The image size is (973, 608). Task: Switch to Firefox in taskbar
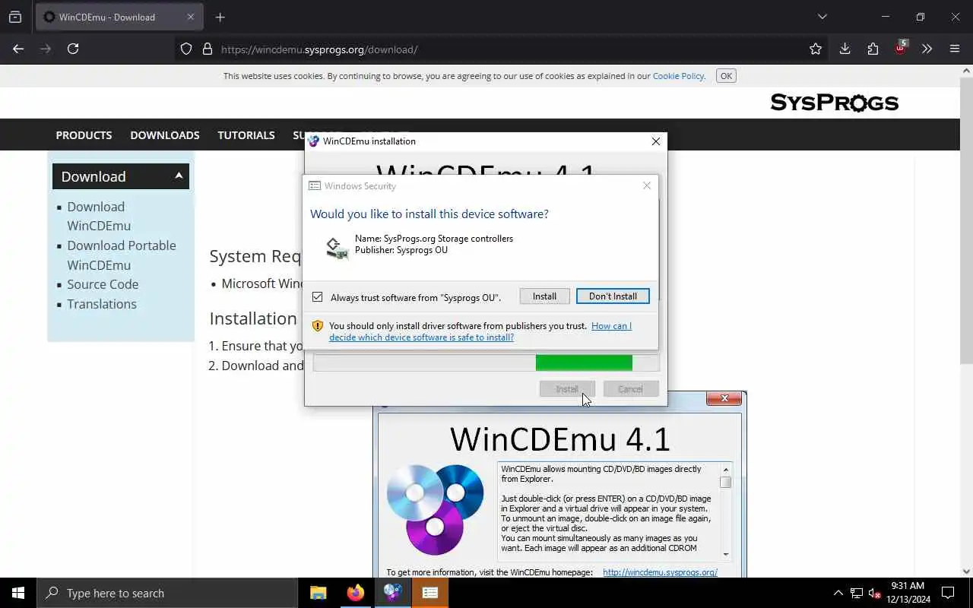356,593
